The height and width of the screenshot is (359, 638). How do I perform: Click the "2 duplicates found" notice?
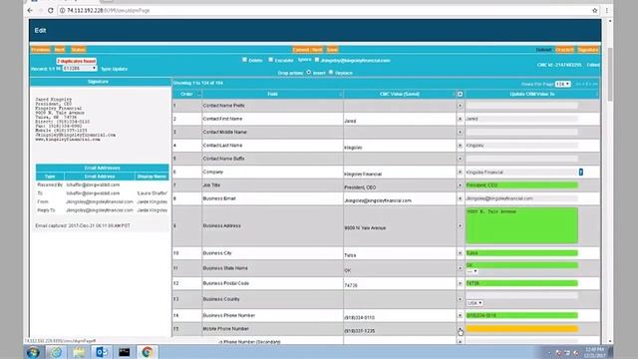[x=77, y=61]
